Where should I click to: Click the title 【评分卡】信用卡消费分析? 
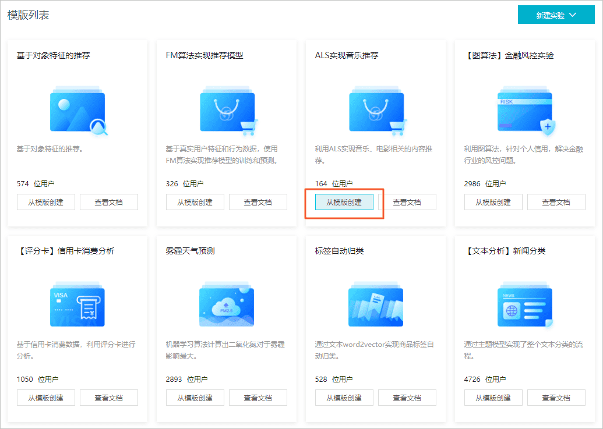65,251
